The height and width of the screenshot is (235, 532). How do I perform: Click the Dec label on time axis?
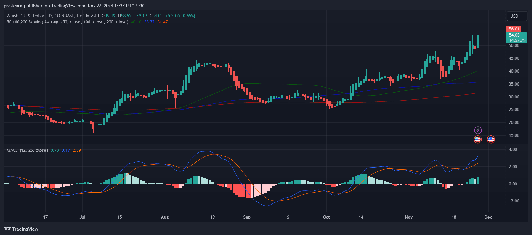click(488, 217)
